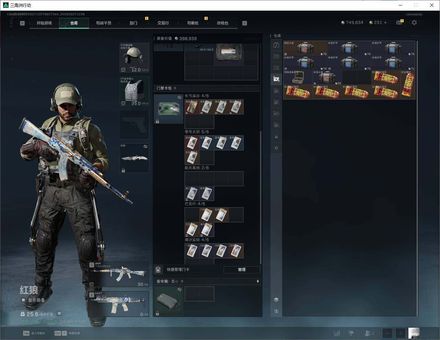Select the AKM primary weapon slot

(119, 274)
